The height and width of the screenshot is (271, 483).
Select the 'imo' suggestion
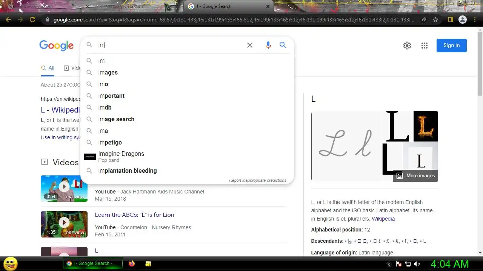pos(187,84)
